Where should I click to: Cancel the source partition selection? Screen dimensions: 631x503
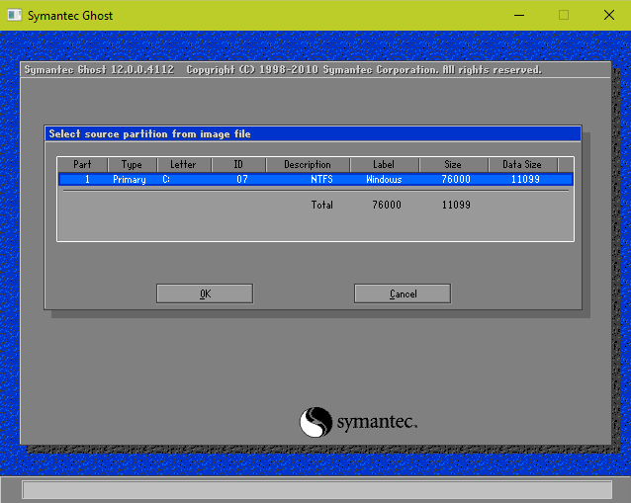click(403, 293)
